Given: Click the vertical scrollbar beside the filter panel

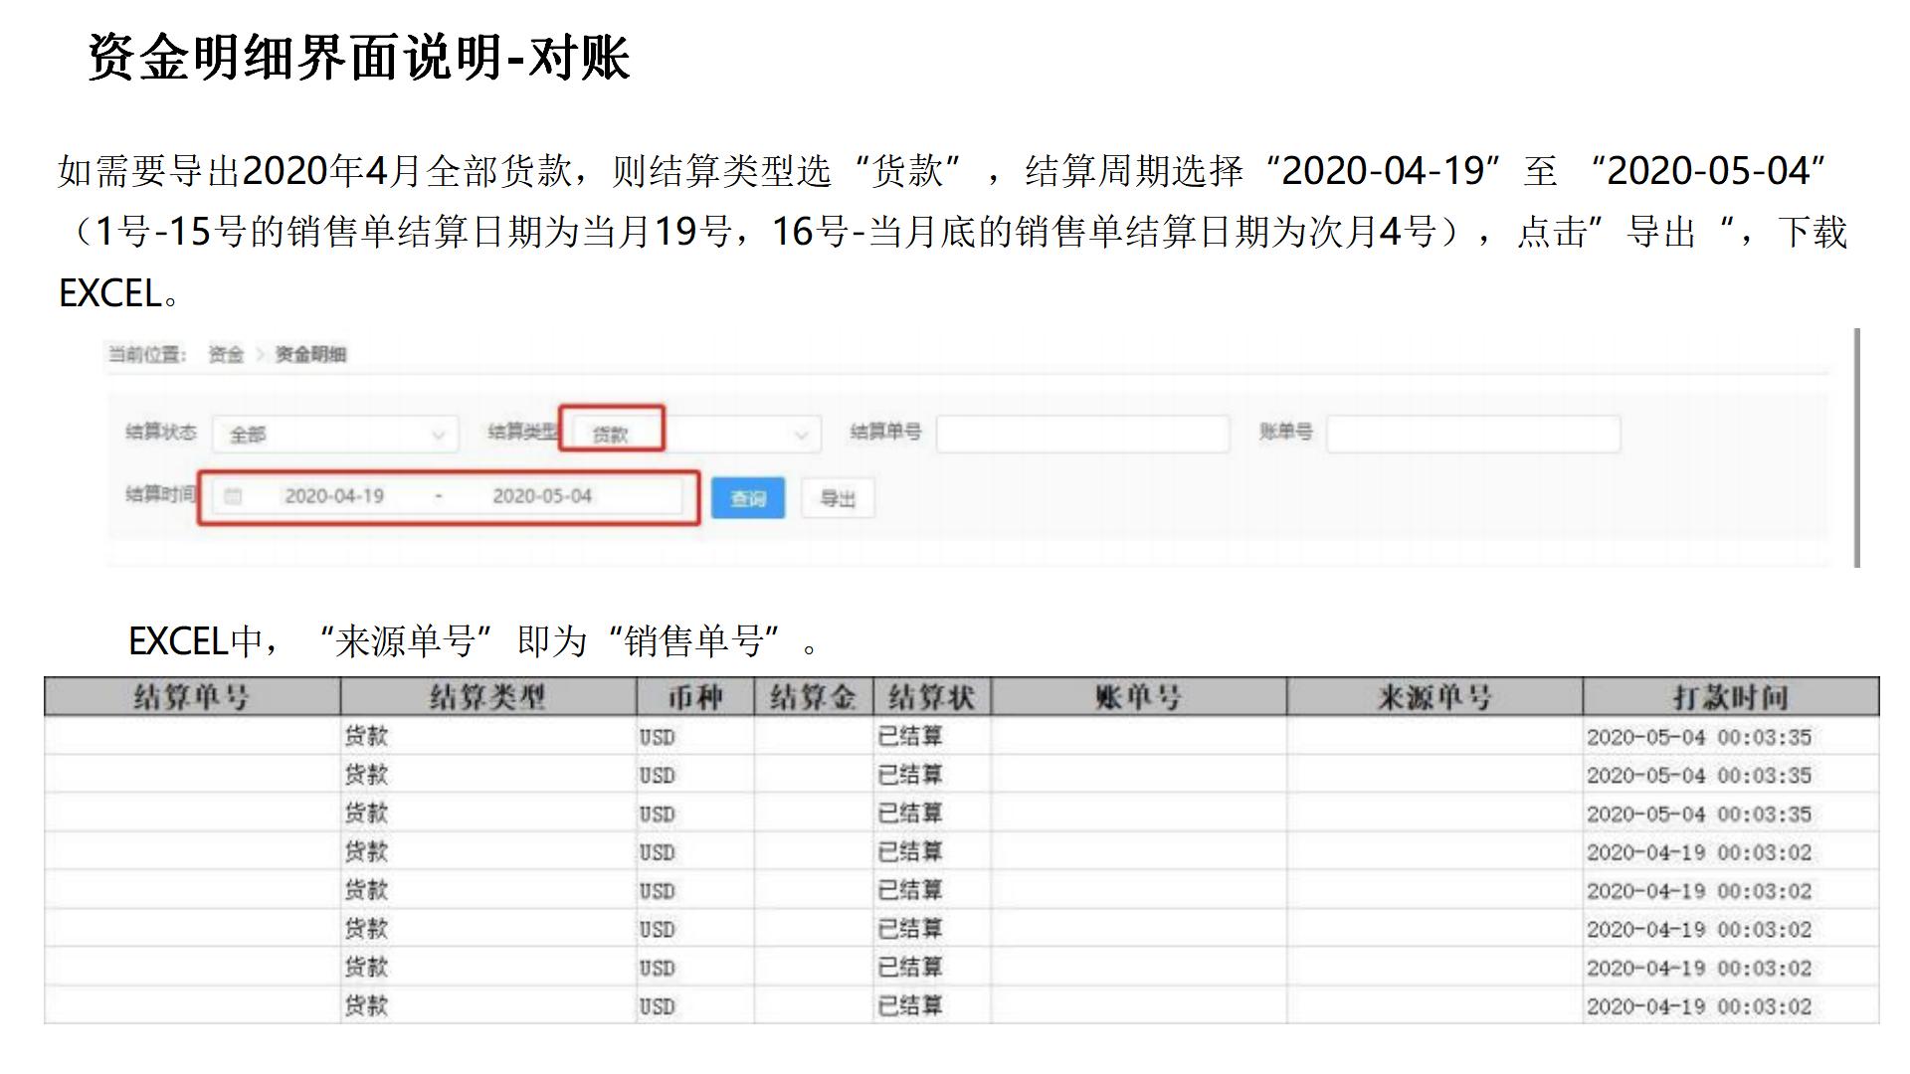Looking at the screenshot, I should [x=1856, y=447].
